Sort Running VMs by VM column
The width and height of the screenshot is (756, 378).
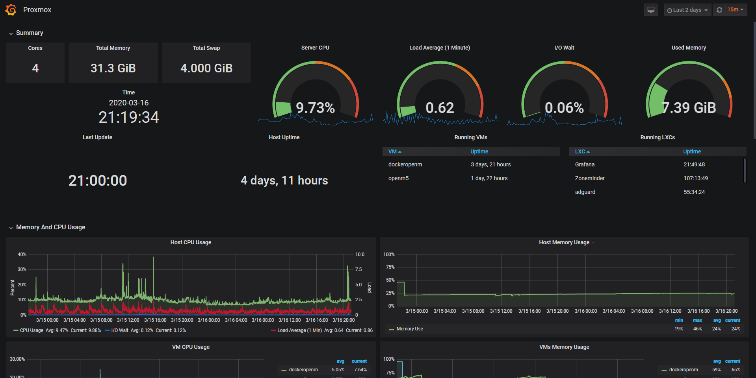pyautogui.click(x=395, y=151)
